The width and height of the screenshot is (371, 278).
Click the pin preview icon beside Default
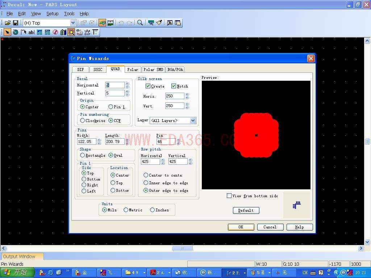click(x=296, y=205)
